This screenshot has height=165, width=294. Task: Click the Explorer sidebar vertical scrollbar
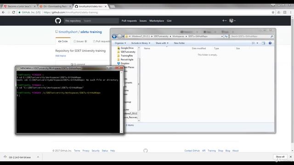coord(139,84)
